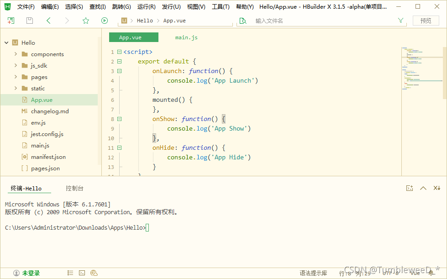Collapse the terminal panel via chevron icon
Image resolution: width=447 pixels, height=279 pixels.
[423, 188]
